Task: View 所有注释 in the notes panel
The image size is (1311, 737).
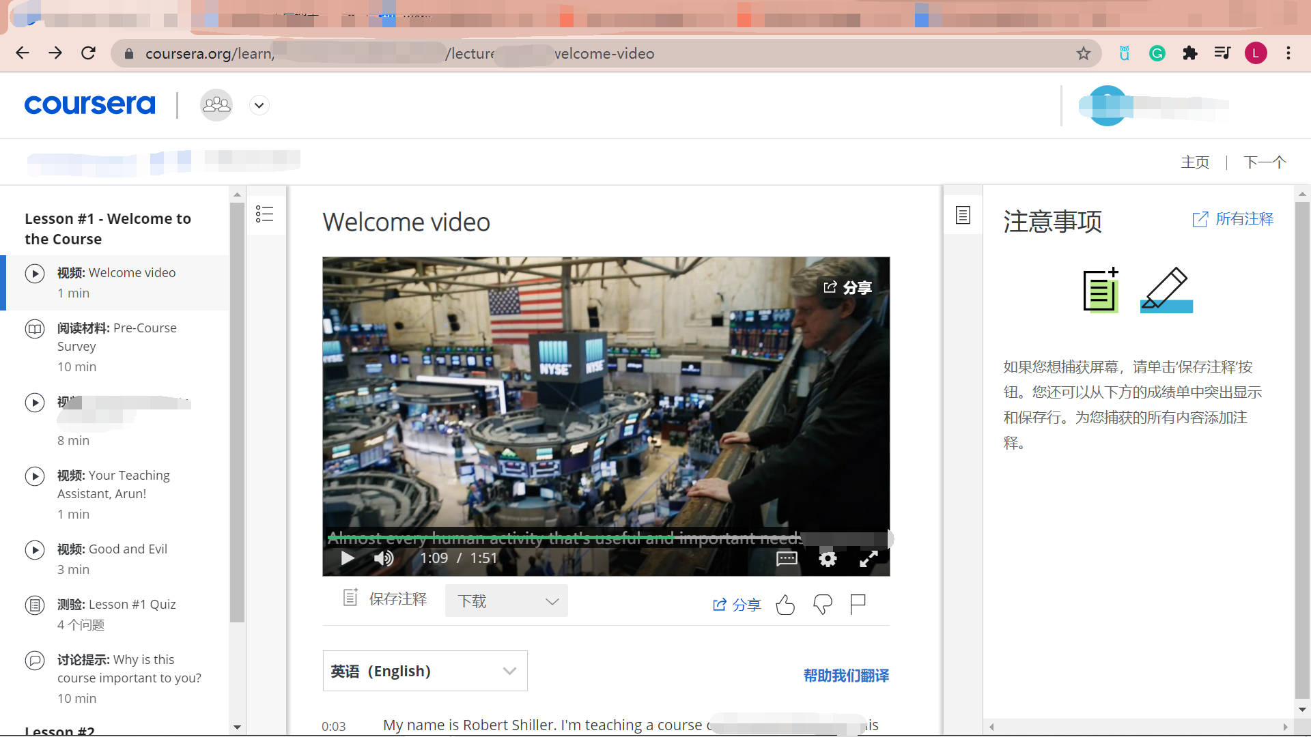Action: click(1233, 218)
